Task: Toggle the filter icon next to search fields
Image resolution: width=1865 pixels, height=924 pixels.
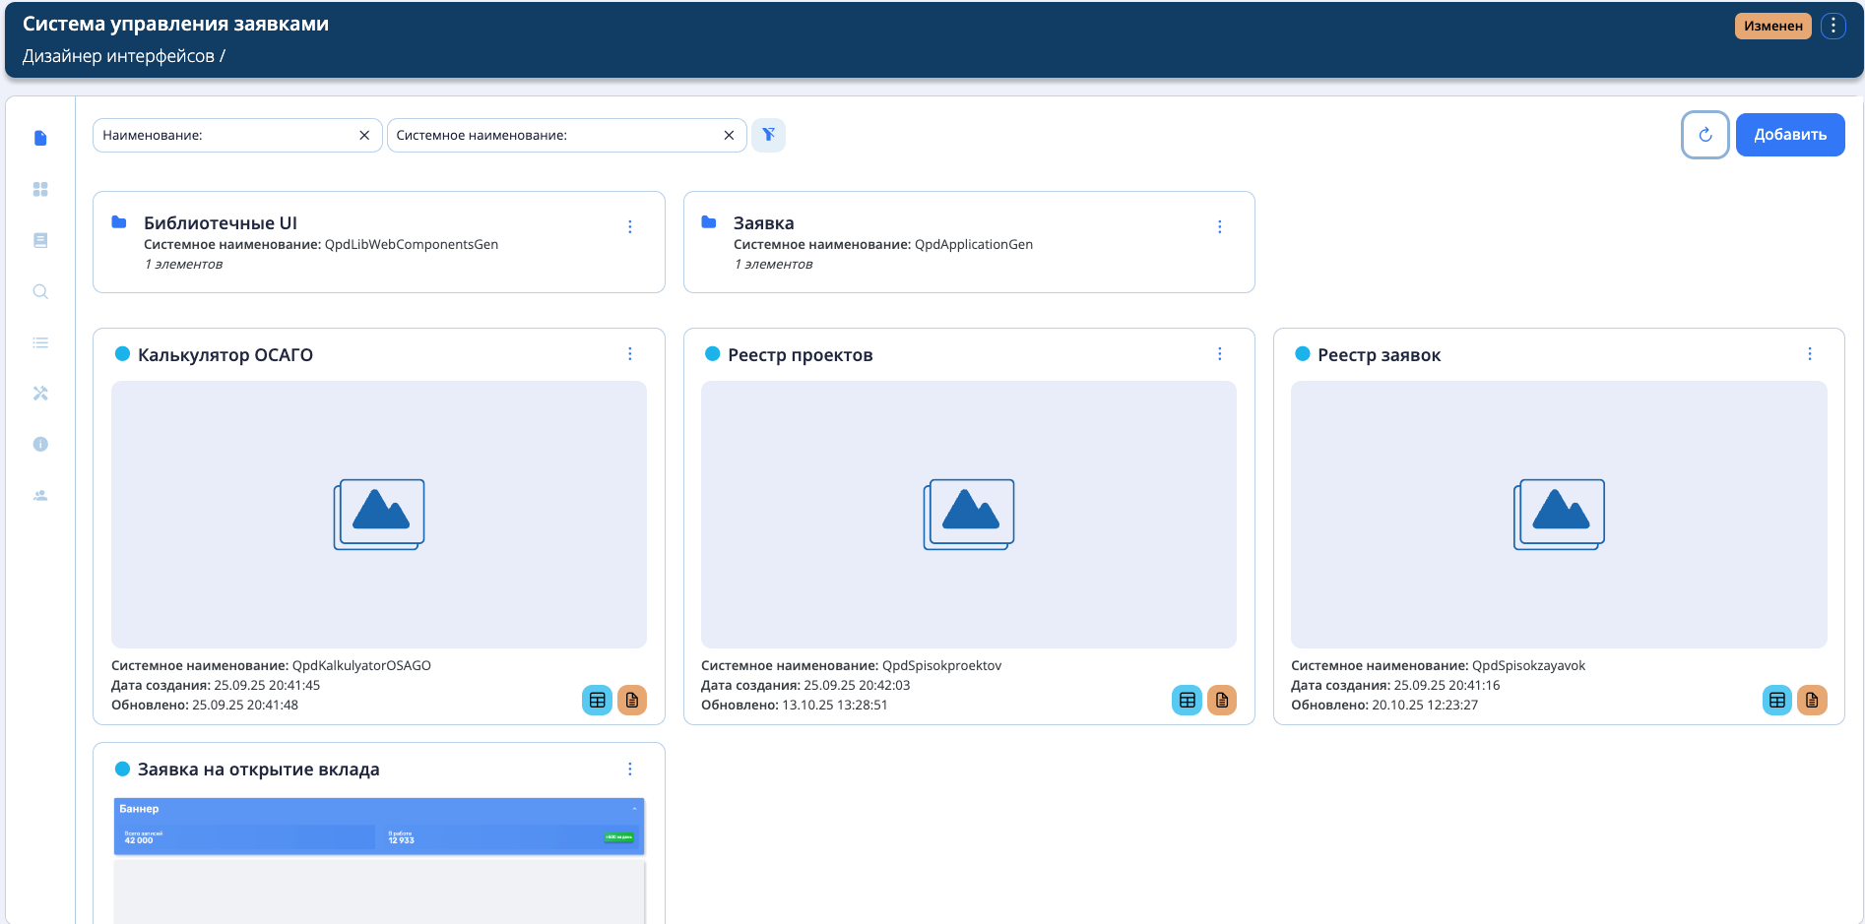Action: pos(768,135)
